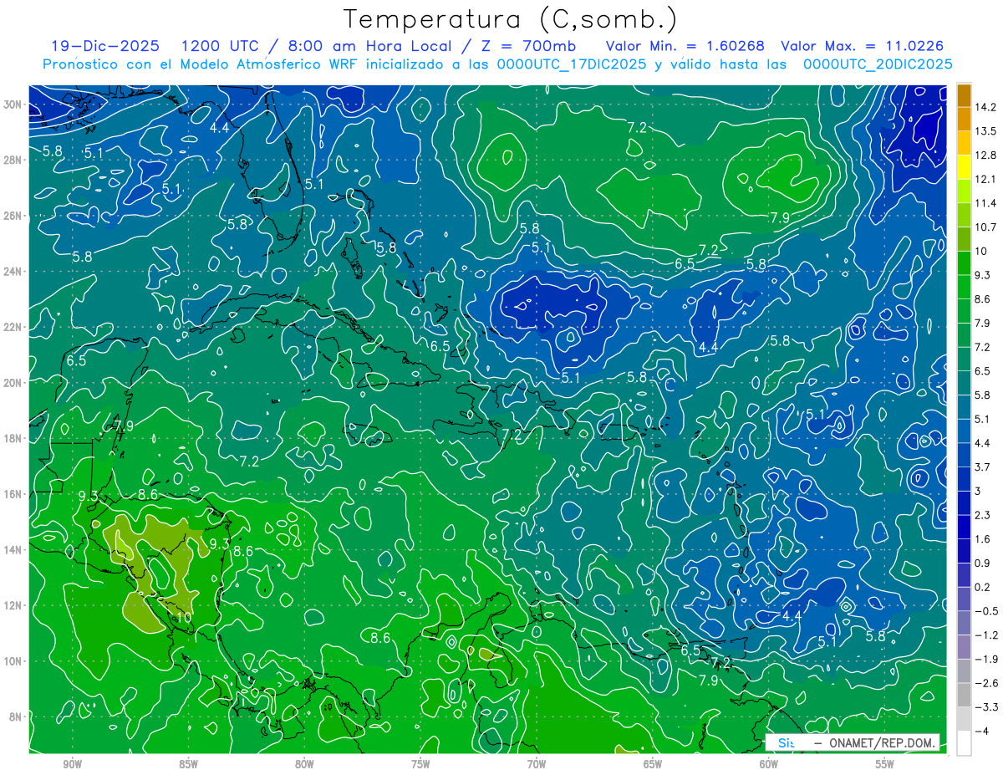
Task: Click the '90W' longitude axis label
Action: [72, 764]
